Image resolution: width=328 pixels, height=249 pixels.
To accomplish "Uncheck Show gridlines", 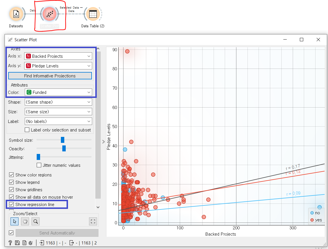I will [x=11, y=190].
